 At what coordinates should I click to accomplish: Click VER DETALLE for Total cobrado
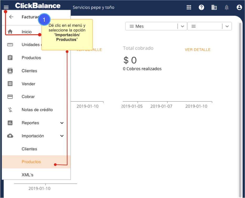coord(197,50)
